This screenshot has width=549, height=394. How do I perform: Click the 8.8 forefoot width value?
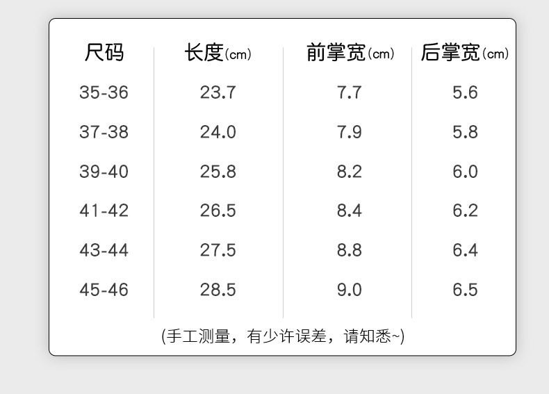click(x=349, y=250)
